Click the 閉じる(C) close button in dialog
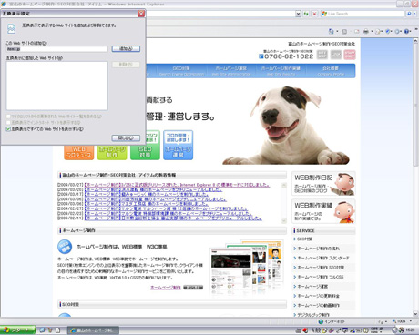Screen dimensions: 419x335 (x=126, y=137)
